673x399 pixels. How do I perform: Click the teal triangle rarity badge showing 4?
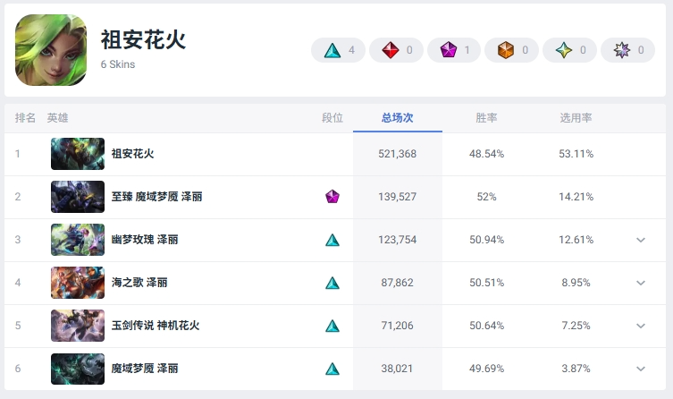pos(338,50)
